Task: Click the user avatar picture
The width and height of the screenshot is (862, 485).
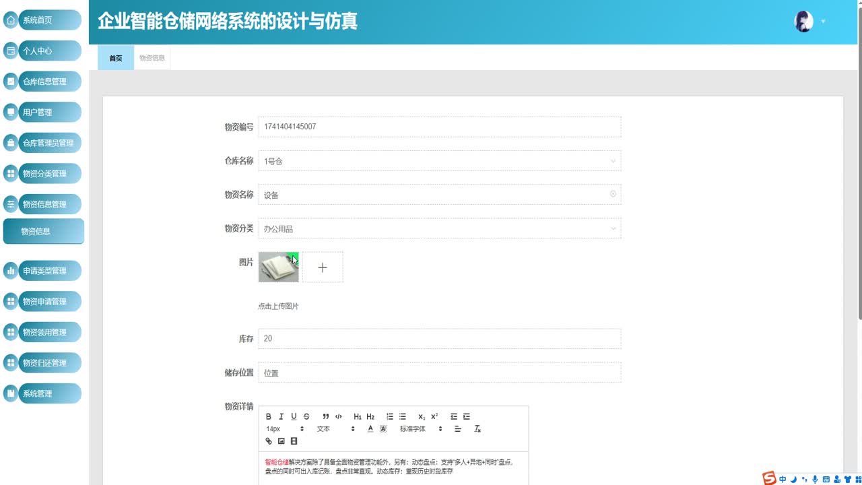Action: click(803, 22)
